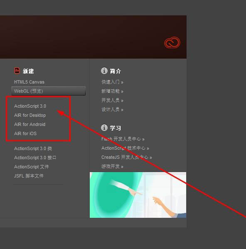Open the 开发人员 link under 简介
The height and width of the screenshot is (249, 246).
coord(112,100)
